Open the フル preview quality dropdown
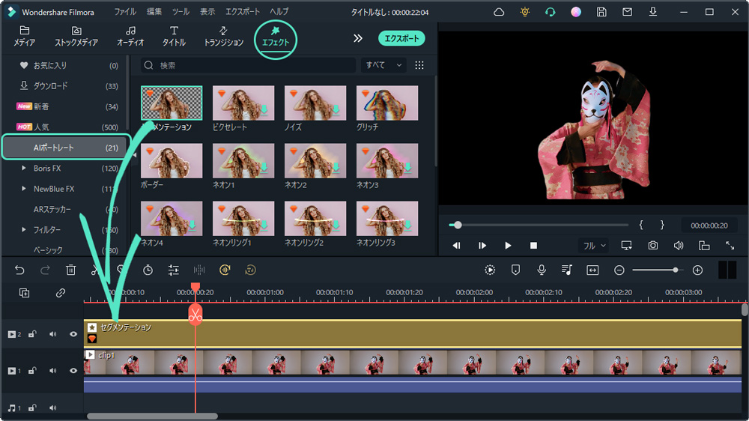Viewport: 749px width, 421px height. click(594, 245)
